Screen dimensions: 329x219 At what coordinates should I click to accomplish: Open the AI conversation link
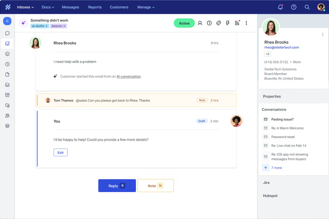(129, 76)
